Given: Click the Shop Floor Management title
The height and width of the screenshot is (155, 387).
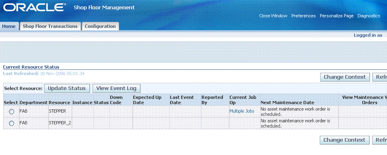Looking at the screenshot, I should coord(104,7).
